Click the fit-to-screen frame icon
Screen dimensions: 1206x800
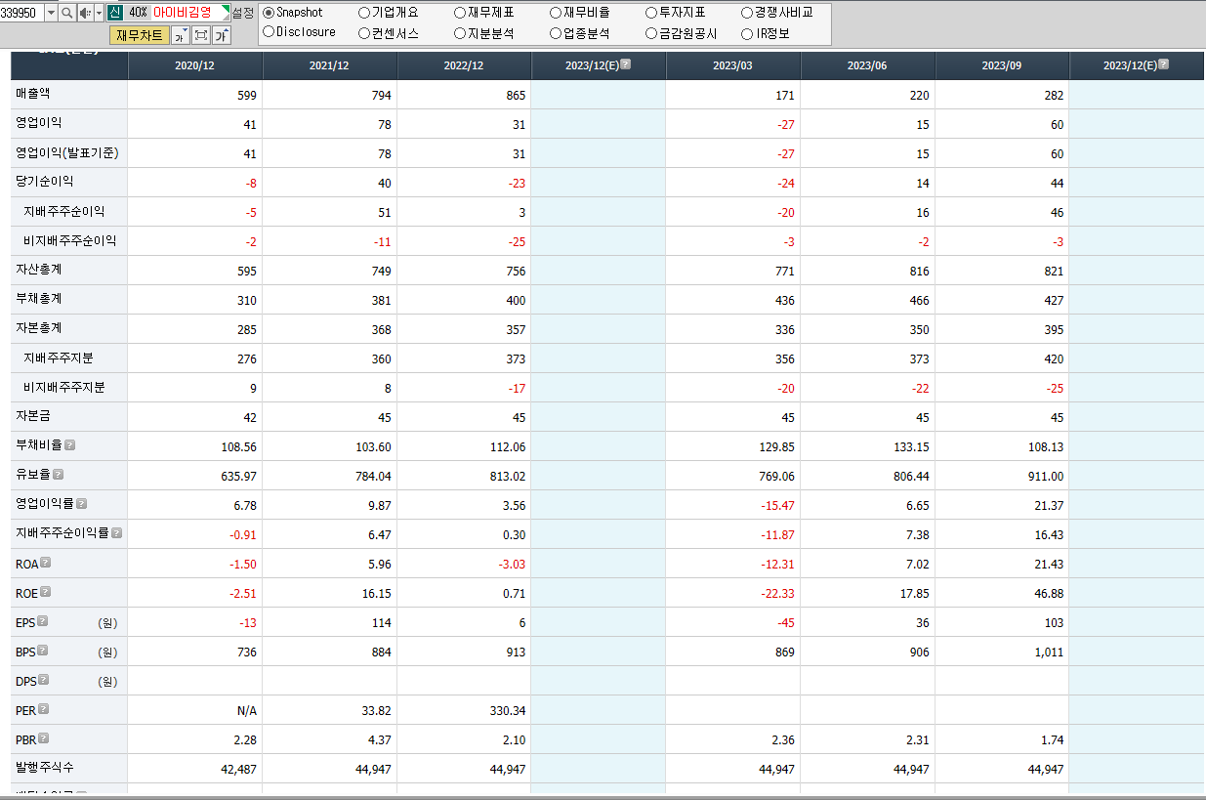201,36
